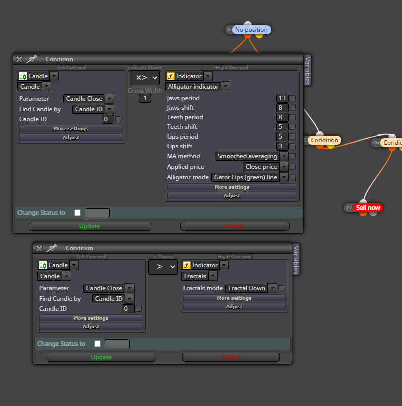Toggle checkbox next to Lips period
Image resolution: width=402 pixels, height=406 pixels.
293,137
